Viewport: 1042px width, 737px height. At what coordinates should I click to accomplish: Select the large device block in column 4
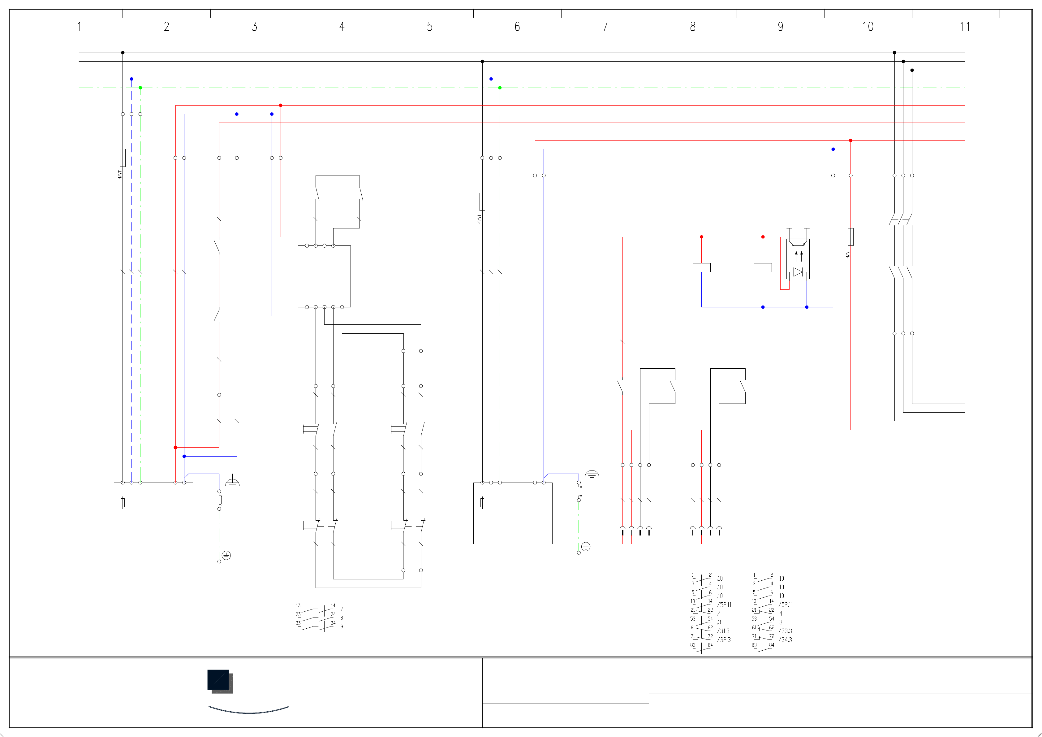[x=324, y=276]
